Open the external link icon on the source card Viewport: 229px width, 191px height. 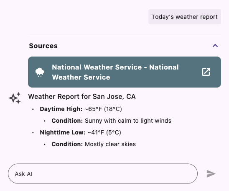(x=206, y=72)
